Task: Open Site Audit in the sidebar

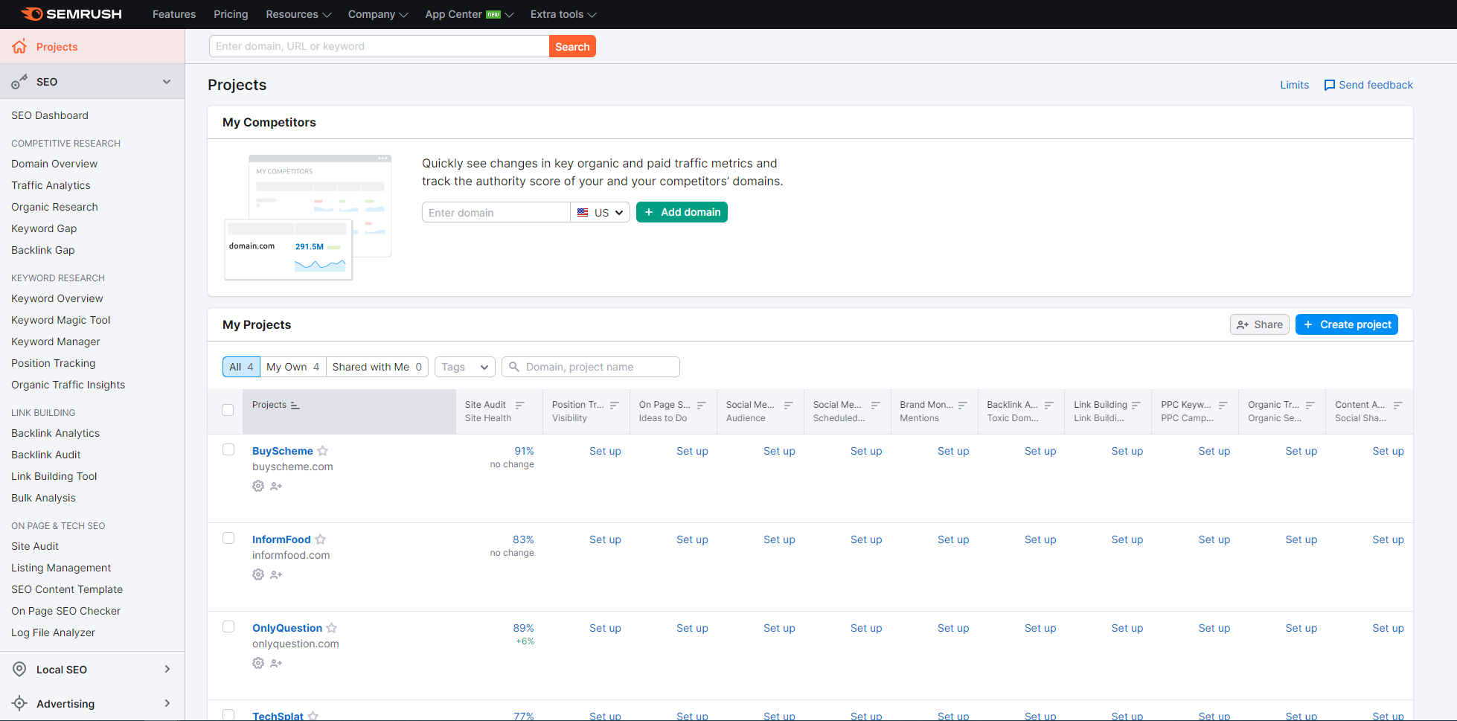Action: point(35,546)
